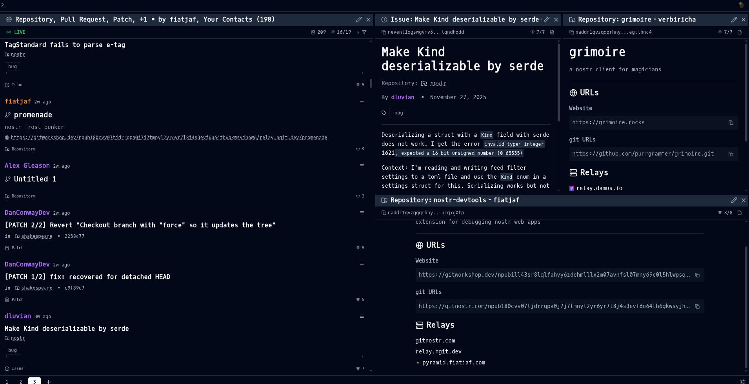Copy the nostr-devtools gitnostr git URL
This screenshot has height=384, width=749.
click(x=697, y=306)
